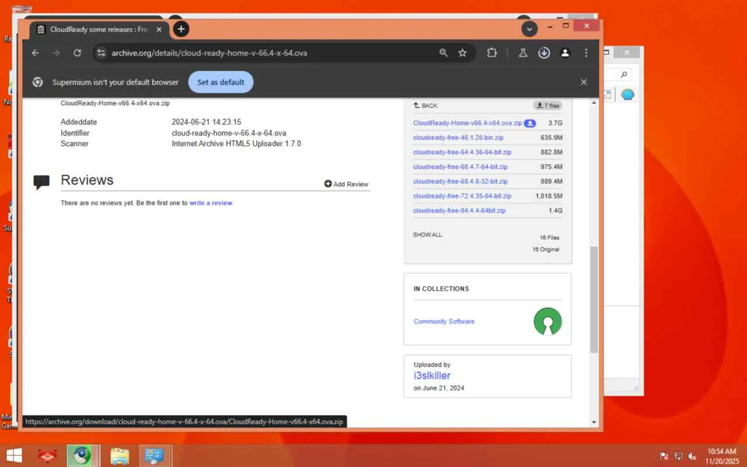
Task: Click the identifier value cloud-ready-home-v-66.4-x-64.ova
Action: coord(229,133)
